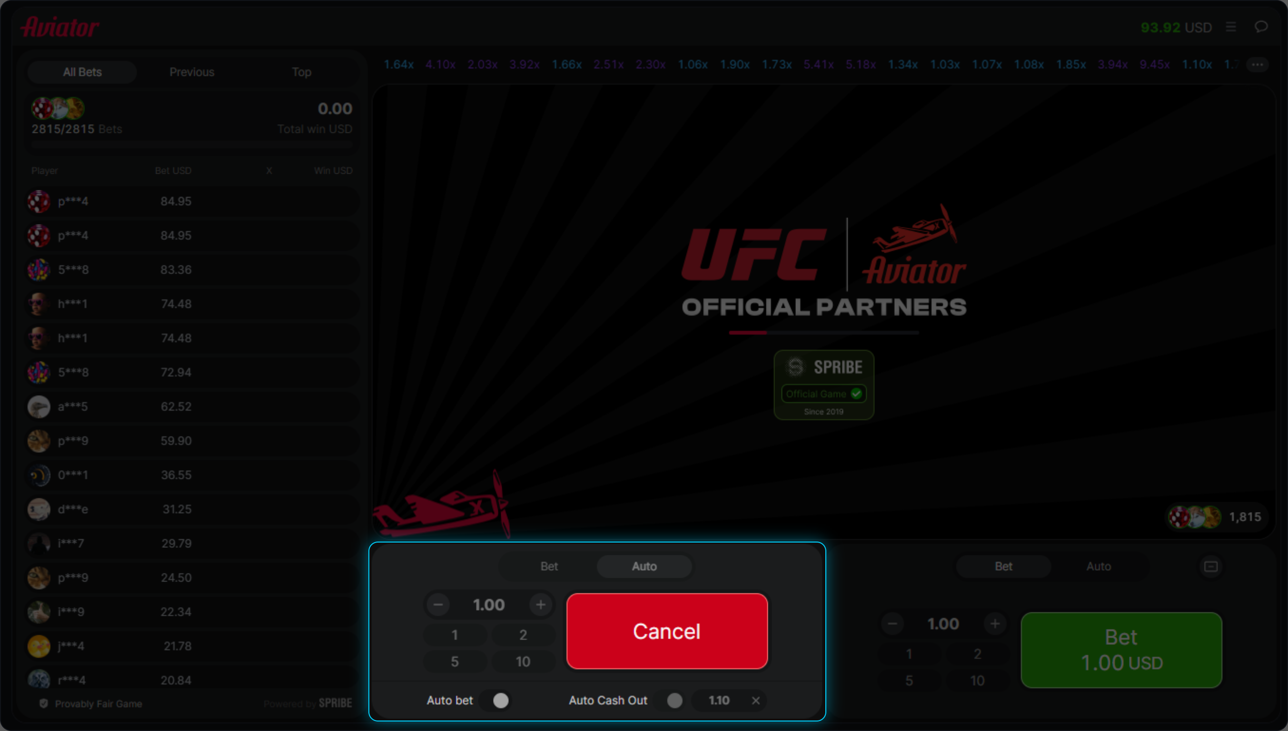The image size is (1288, 731).
Task: Remove the second bet panel icon
Action: click(x=1211, y=566)
